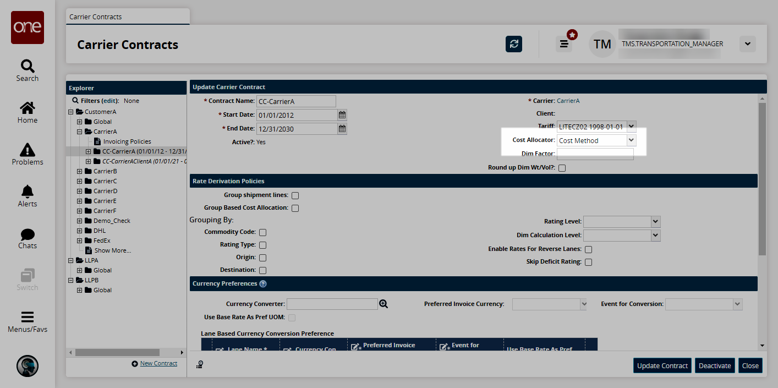Click the Update Contract button
Screen dimensions: 778x388
[662, 365]
